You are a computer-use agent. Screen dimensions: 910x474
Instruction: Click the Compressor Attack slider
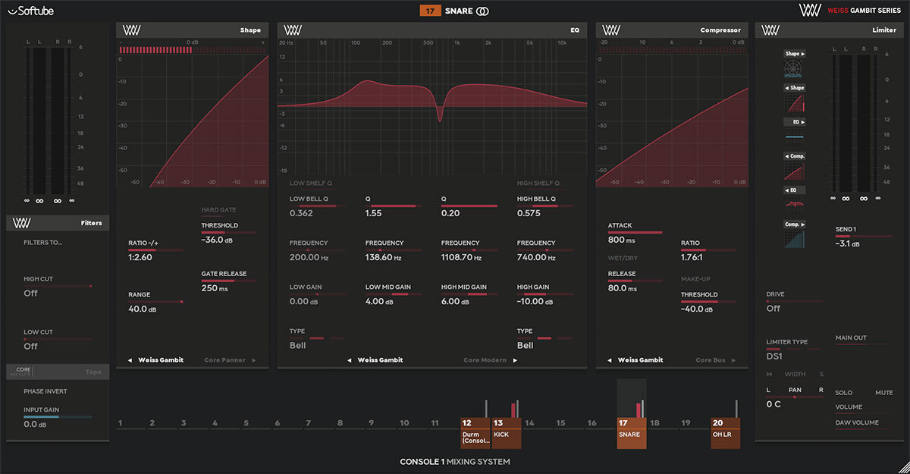pyautogui.click(x=635, y=233)
